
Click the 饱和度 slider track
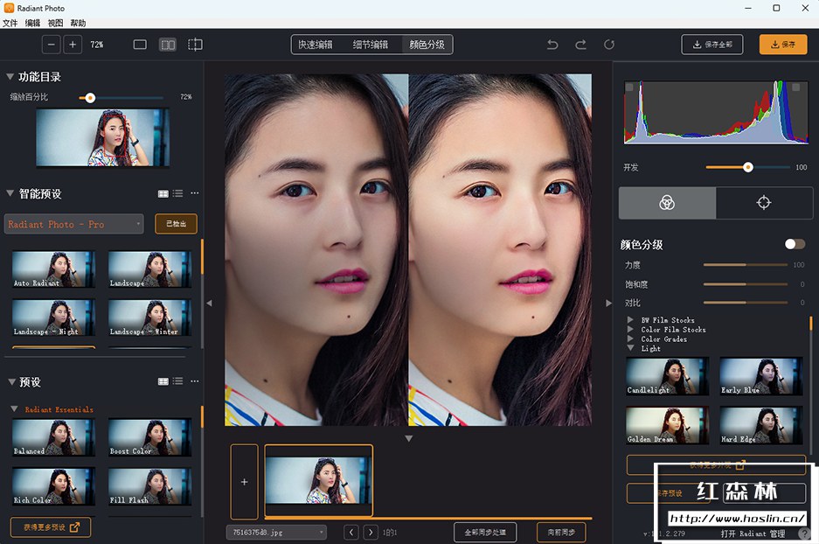pos(746,284)
